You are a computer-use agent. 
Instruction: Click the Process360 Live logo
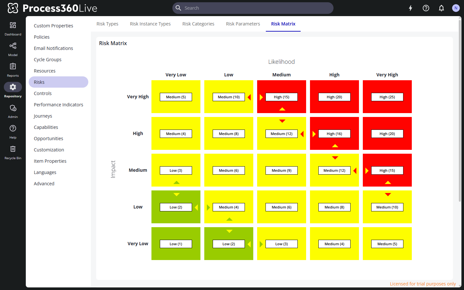(x=52, y=8)
